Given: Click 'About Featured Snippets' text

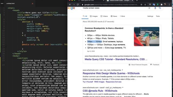Looking at the screenshot, I should pyautogui.click(x=139, y=65).
